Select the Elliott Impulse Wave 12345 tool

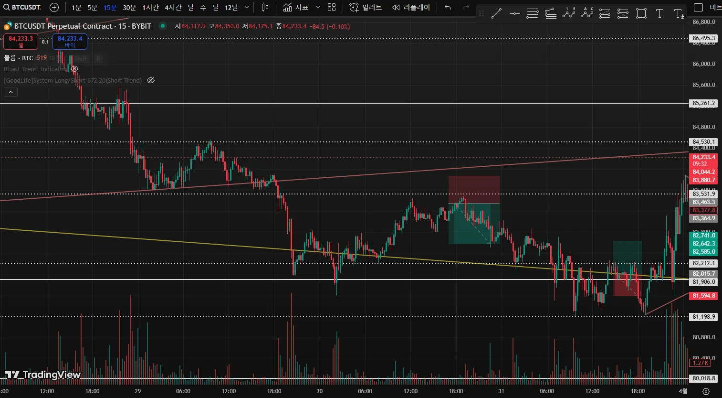(569, 13)
